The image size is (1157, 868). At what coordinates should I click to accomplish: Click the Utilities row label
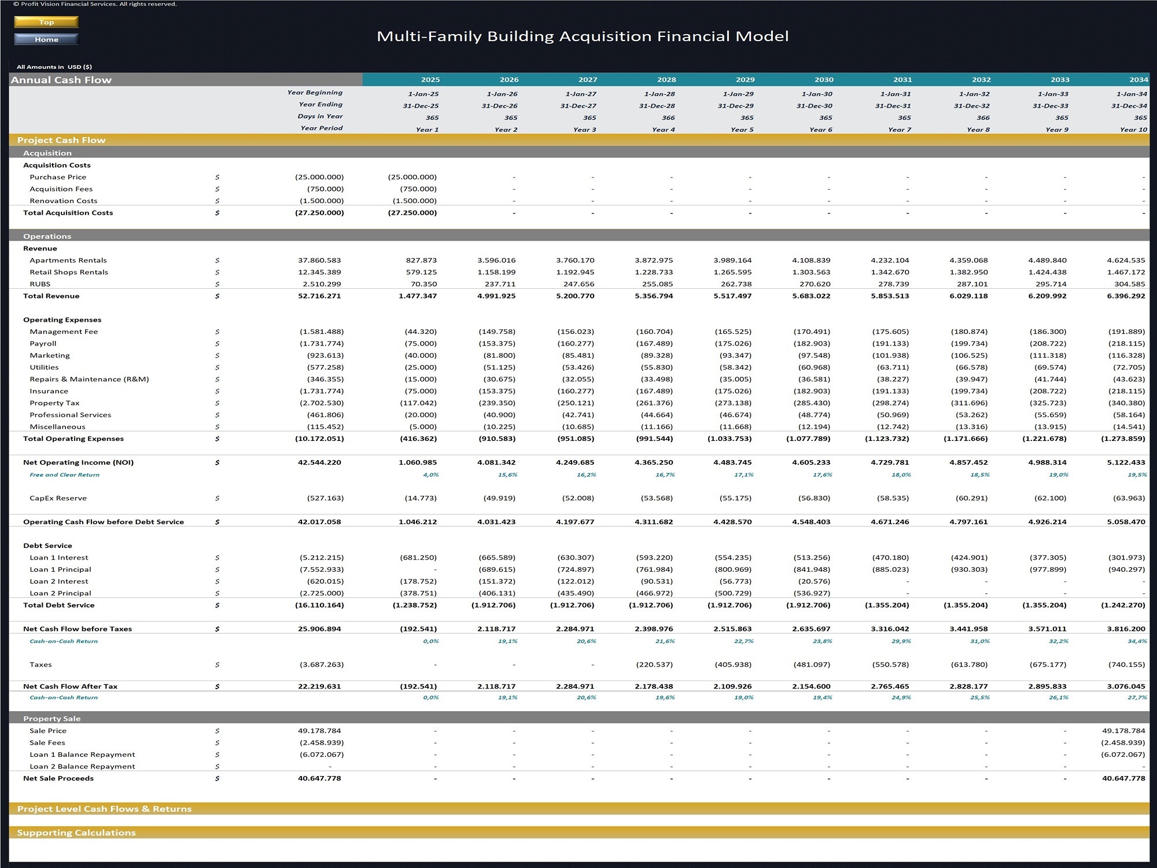tap(44, 367)
